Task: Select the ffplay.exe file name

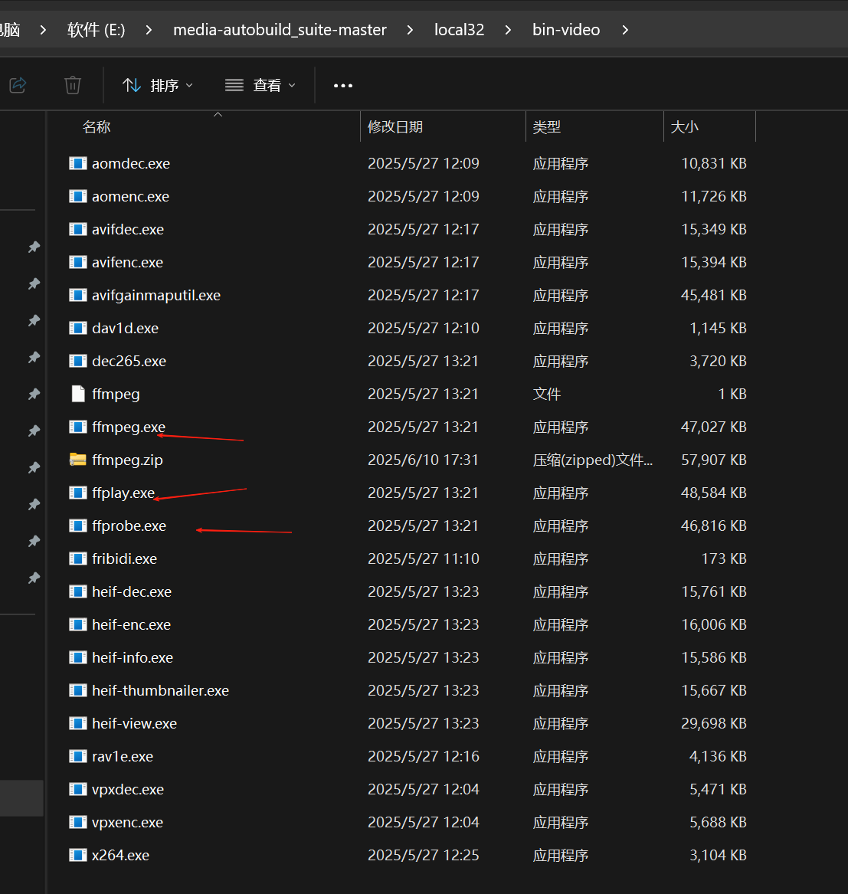Action: tap(123, 493)
